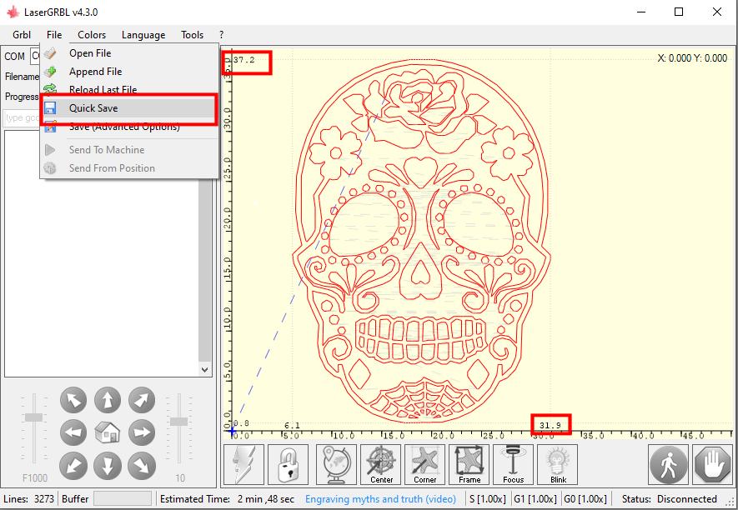Screen dimensions: 738x510
Task: Choose Open File from File menu
Action: click(129, 53)
